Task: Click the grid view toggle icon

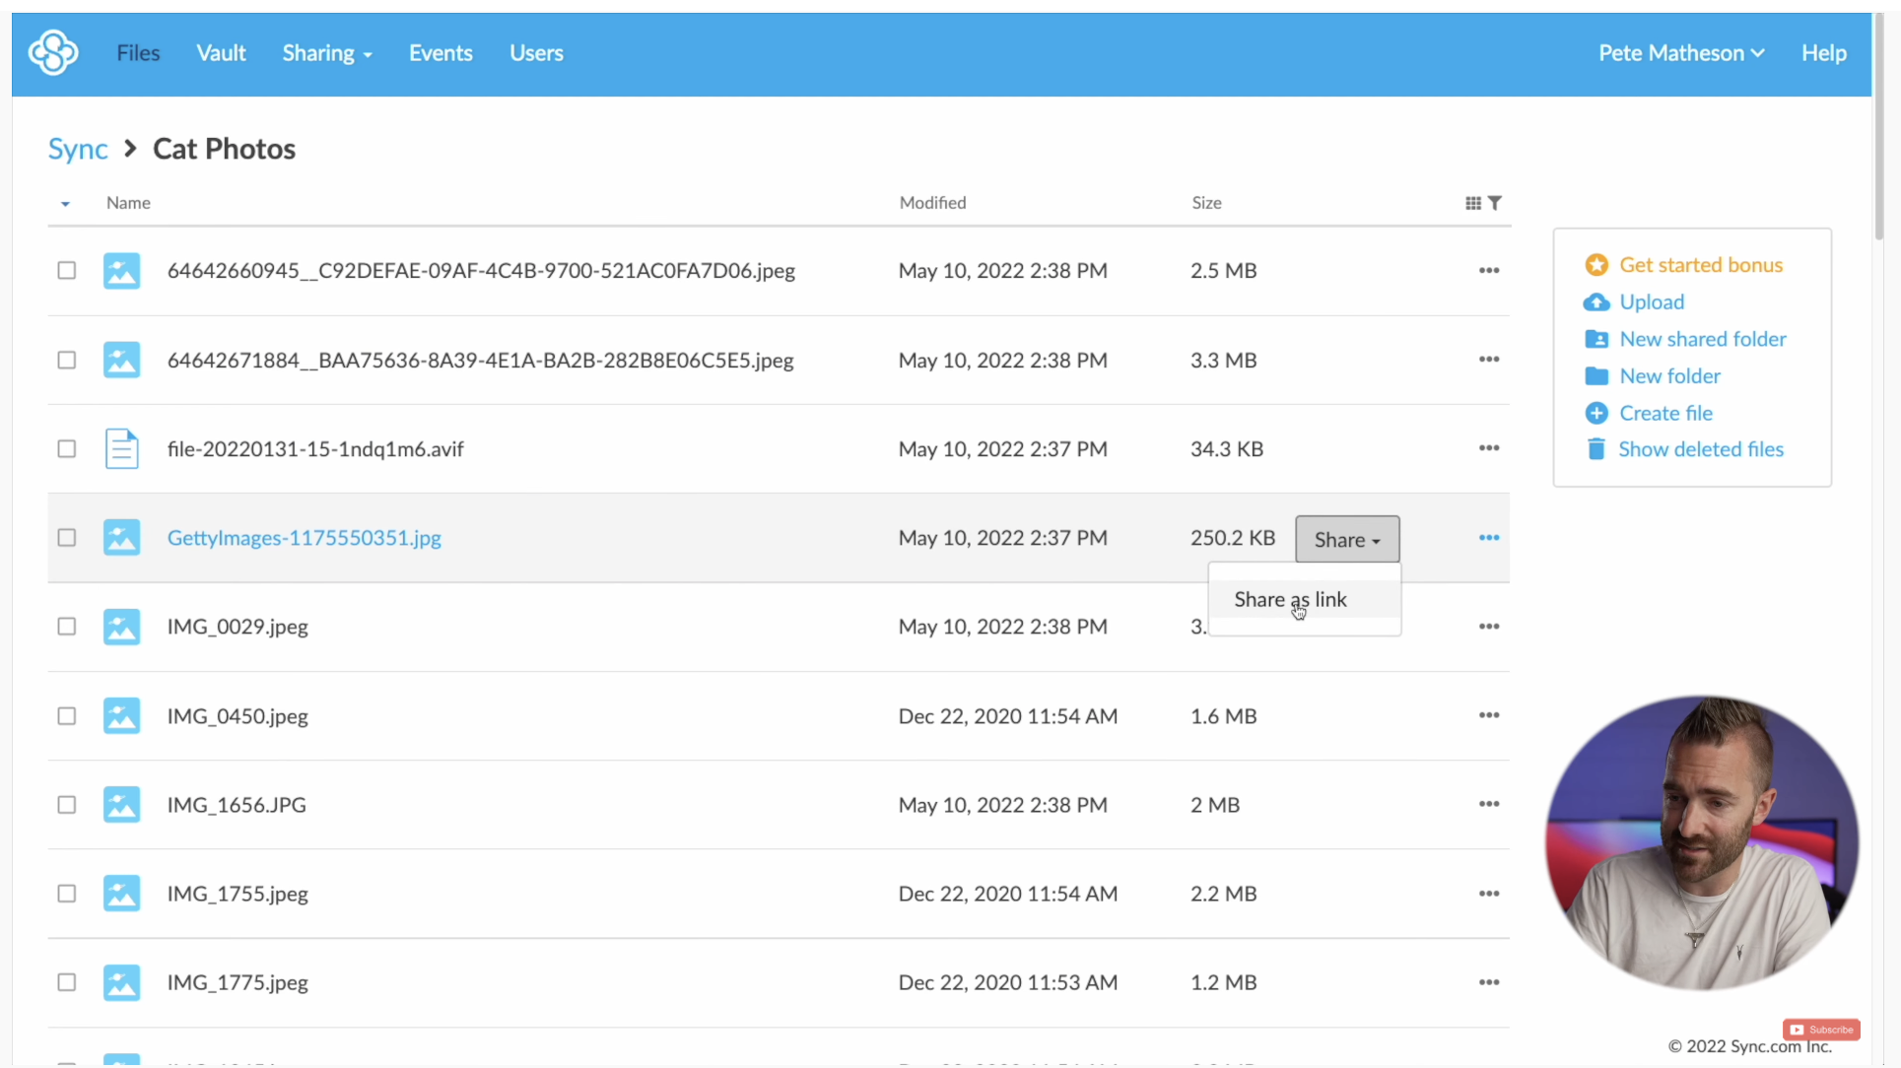Action: [1474, 201]
